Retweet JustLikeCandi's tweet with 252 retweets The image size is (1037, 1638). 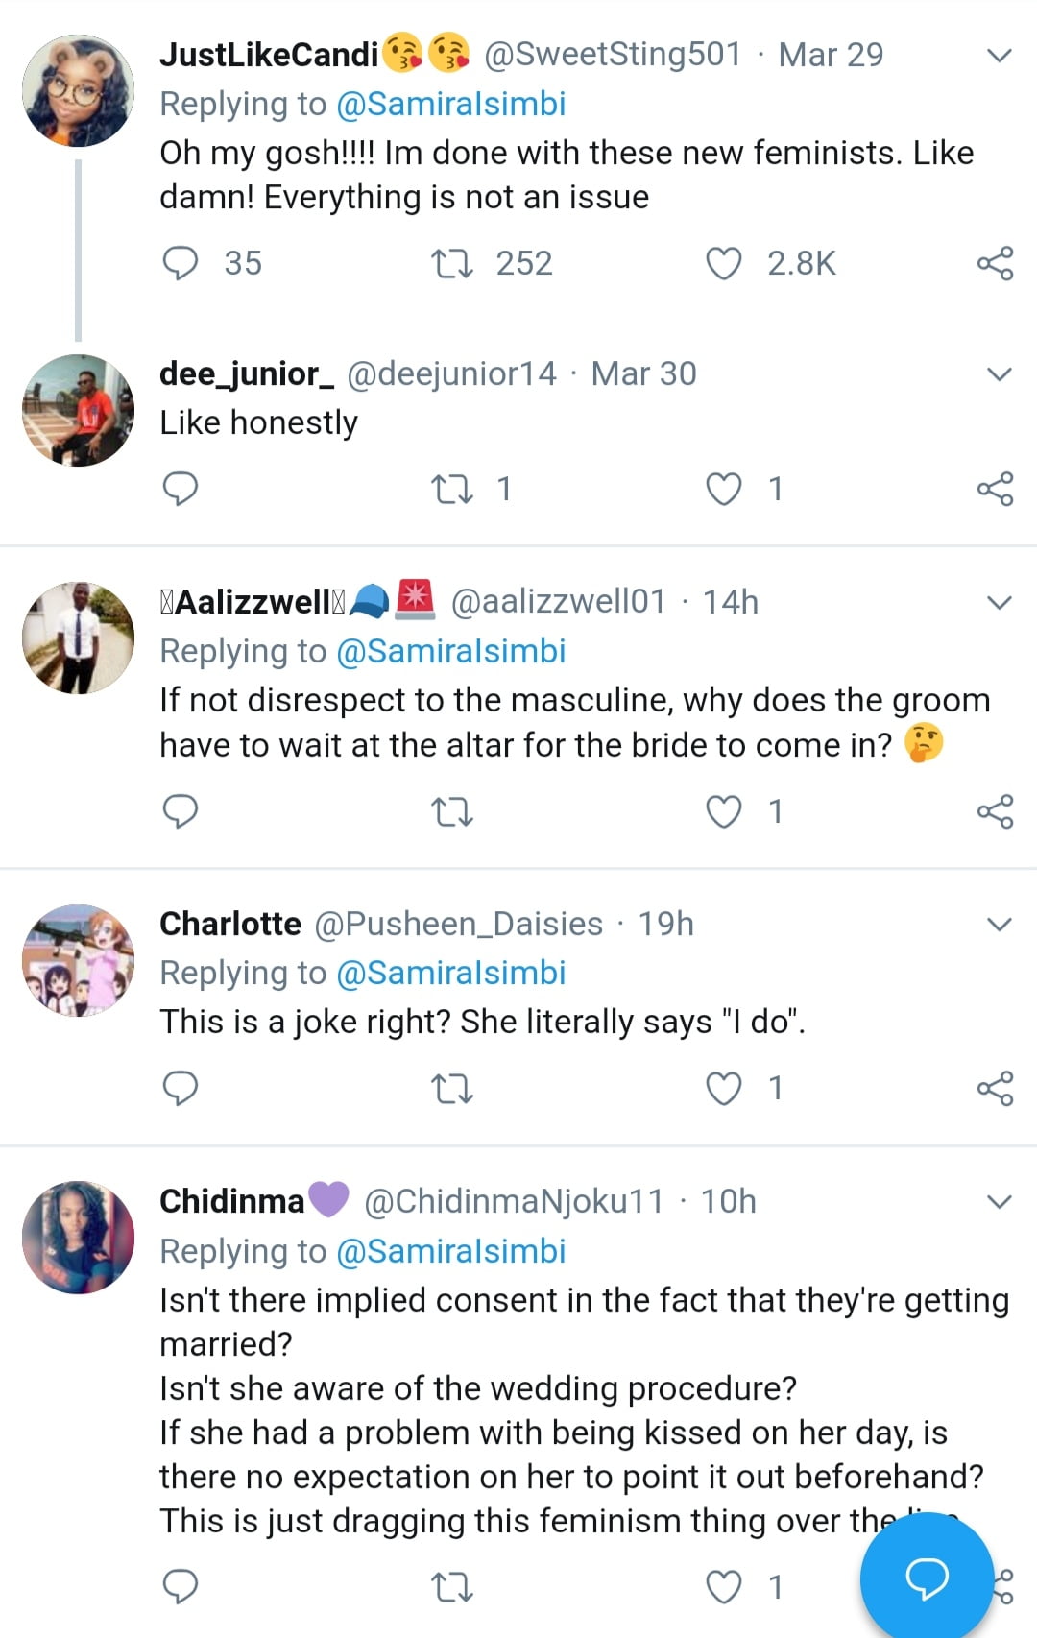[451, 263]
